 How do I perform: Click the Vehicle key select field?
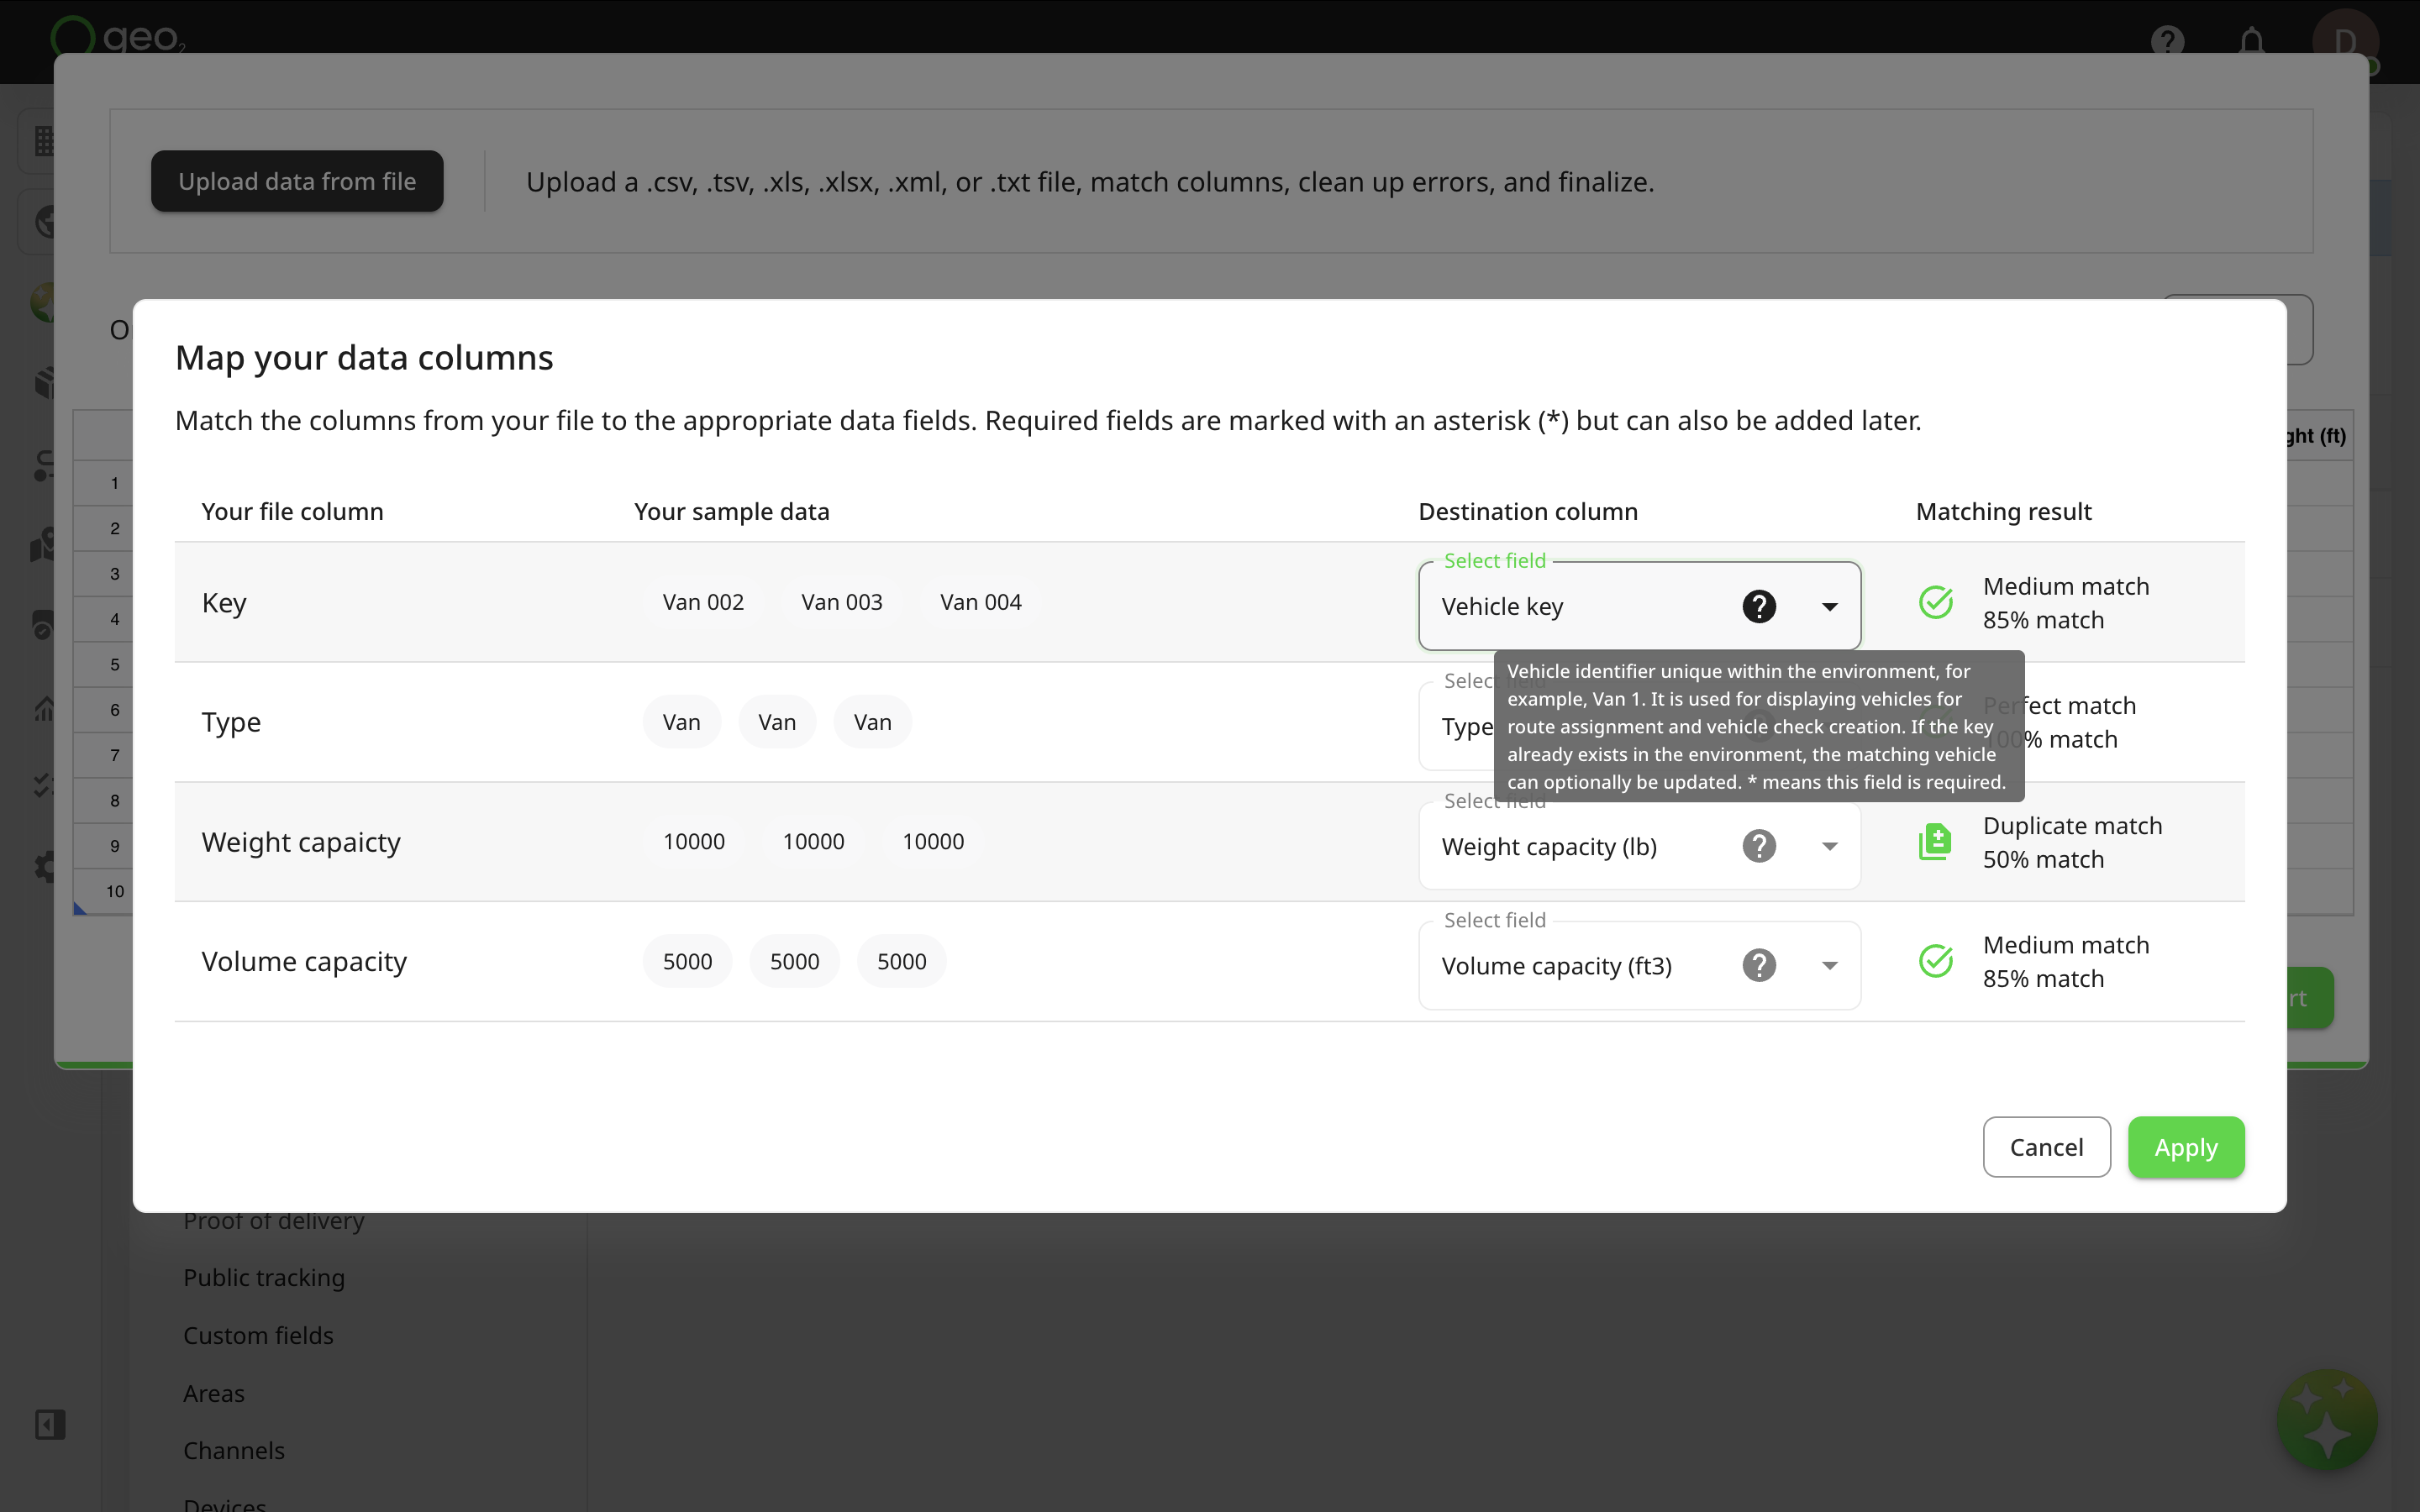(1639, 606)
